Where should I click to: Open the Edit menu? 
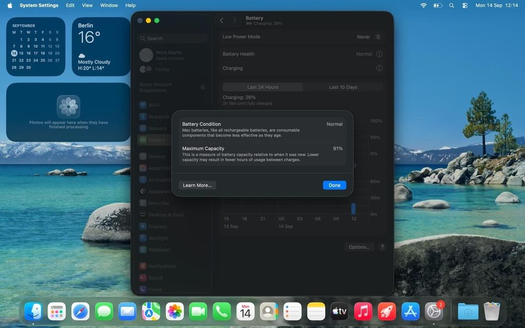[x=70, y=5]
